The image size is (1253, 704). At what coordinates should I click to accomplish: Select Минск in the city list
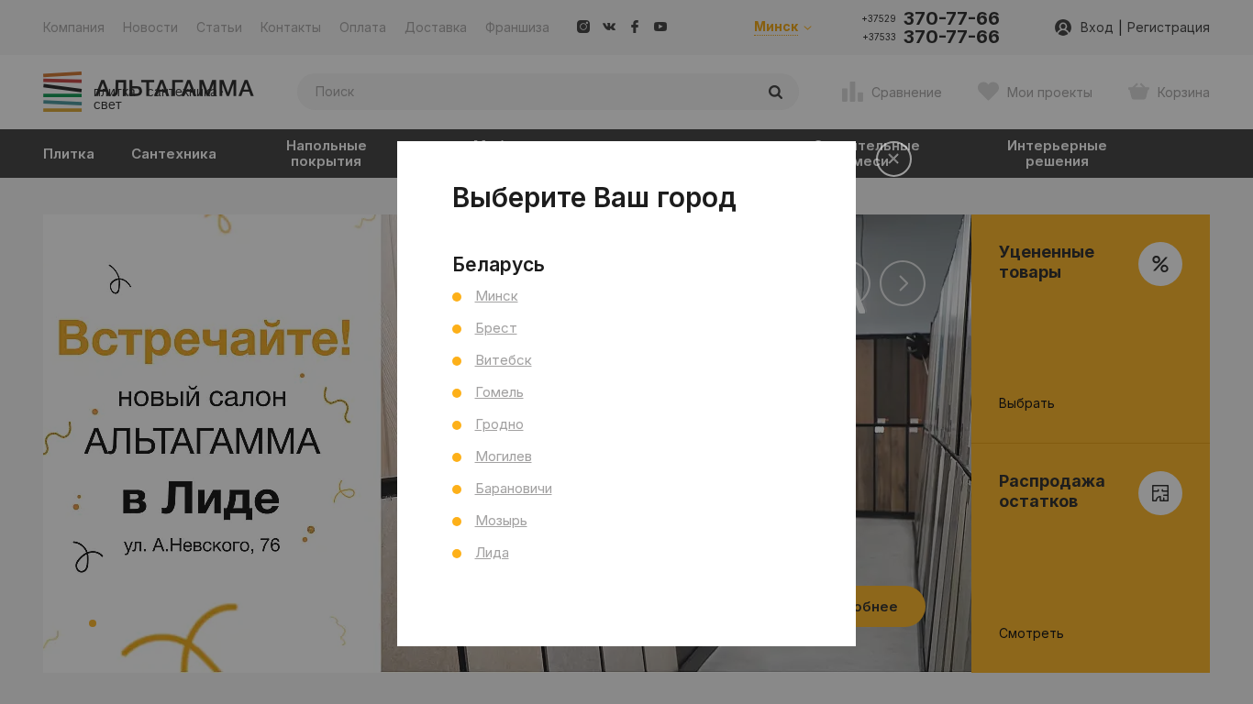496,296
